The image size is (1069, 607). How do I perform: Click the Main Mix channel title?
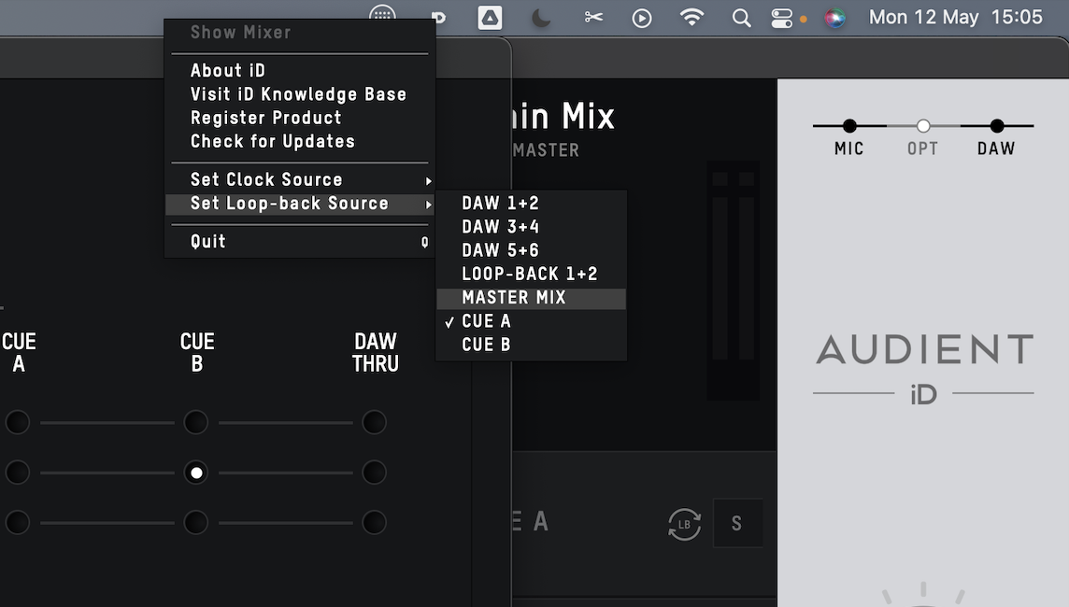[x=563, y=116]
